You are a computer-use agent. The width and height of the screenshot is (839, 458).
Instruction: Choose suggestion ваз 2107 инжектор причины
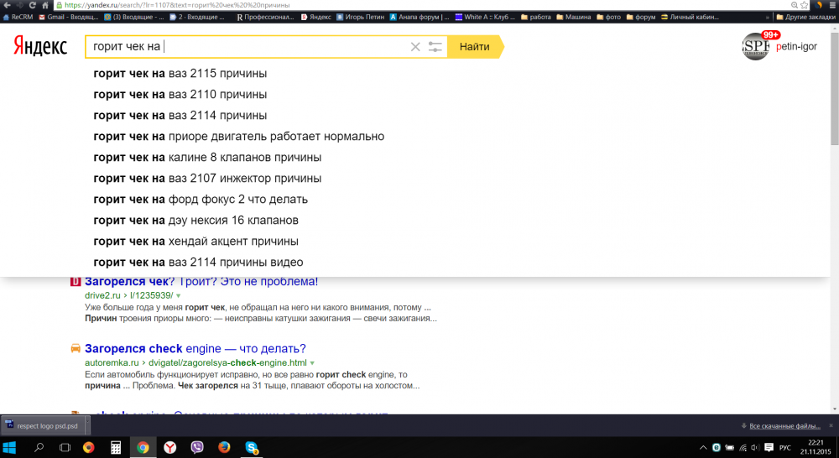pyautogui.click(x=207, y=178)
